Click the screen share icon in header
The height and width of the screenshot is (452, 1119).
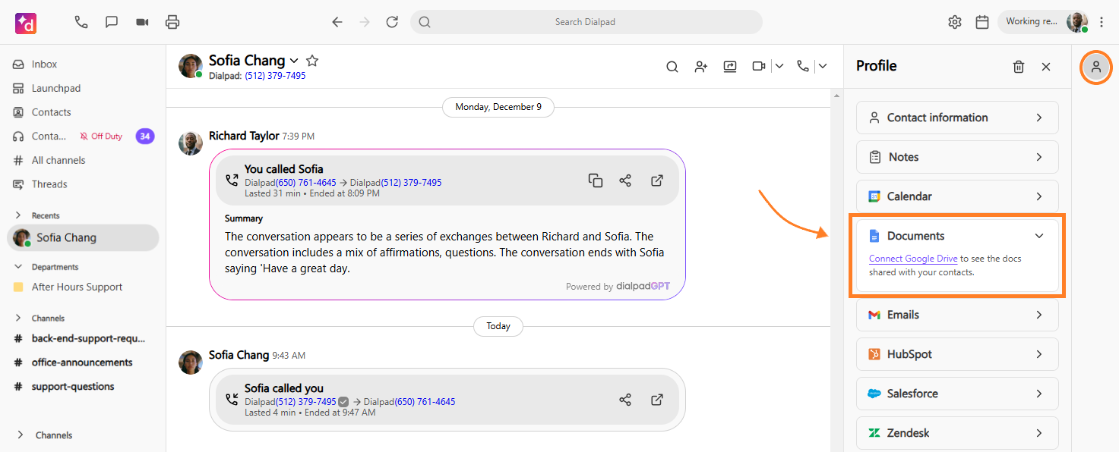[x=730, y=67]
